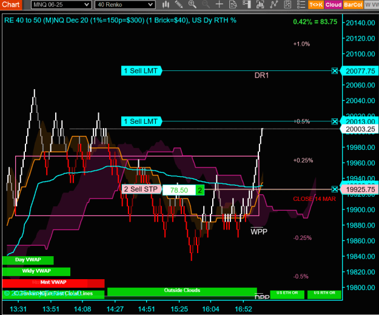The image size is (379, 315).
Task: Select the 2 Sell STP order label
Action: [x=142, y=189]
